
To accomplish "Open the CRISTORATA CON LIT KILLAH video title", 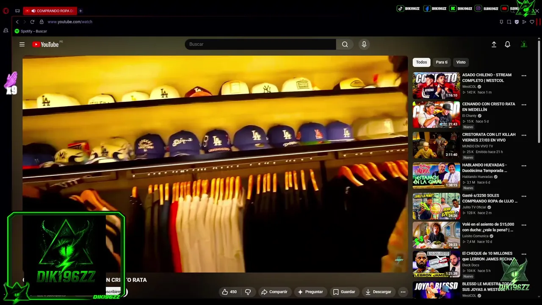I will [x=489, y=137].
